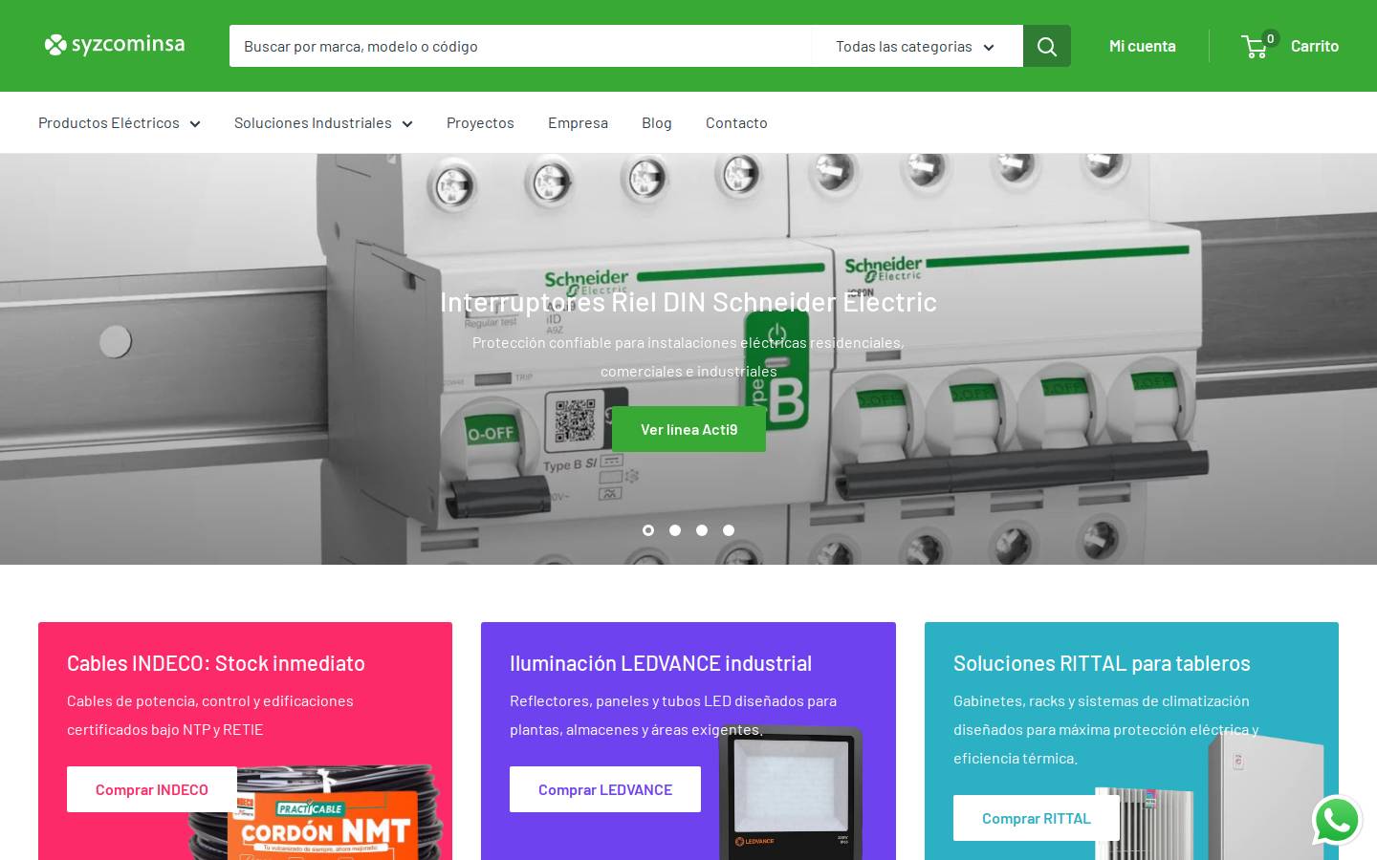This screenshot has width=1377, height=860.
Task: Select third carousel slide dot
Action: pyautogui.click(x=702, y=530)
